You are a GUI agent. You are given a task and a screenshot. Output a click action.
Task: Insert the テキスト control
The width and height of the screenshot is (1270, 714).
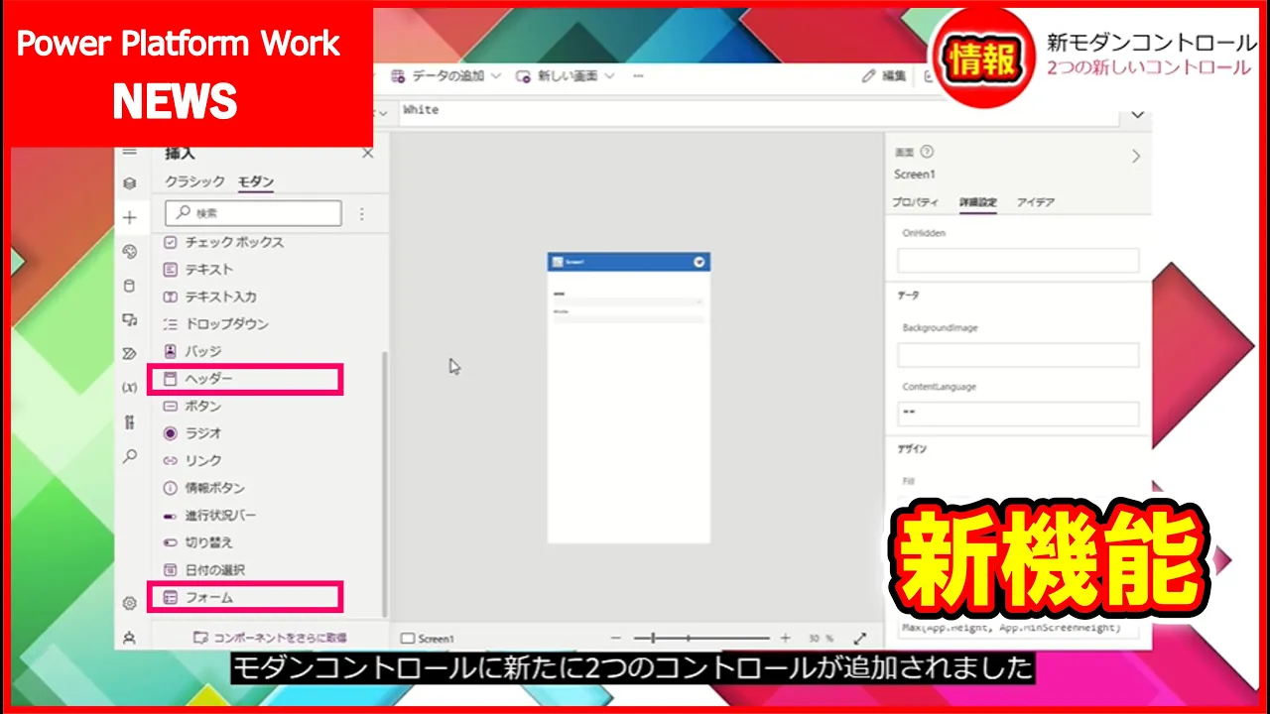(x=198, y=269)
